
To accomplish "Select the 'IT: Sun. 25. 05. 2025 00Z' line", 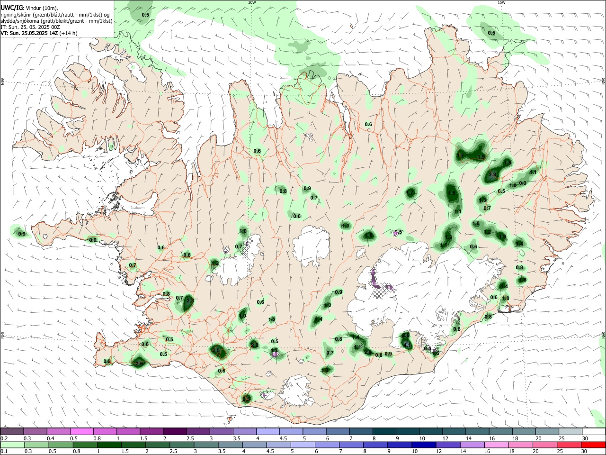I will coord(30,27).
